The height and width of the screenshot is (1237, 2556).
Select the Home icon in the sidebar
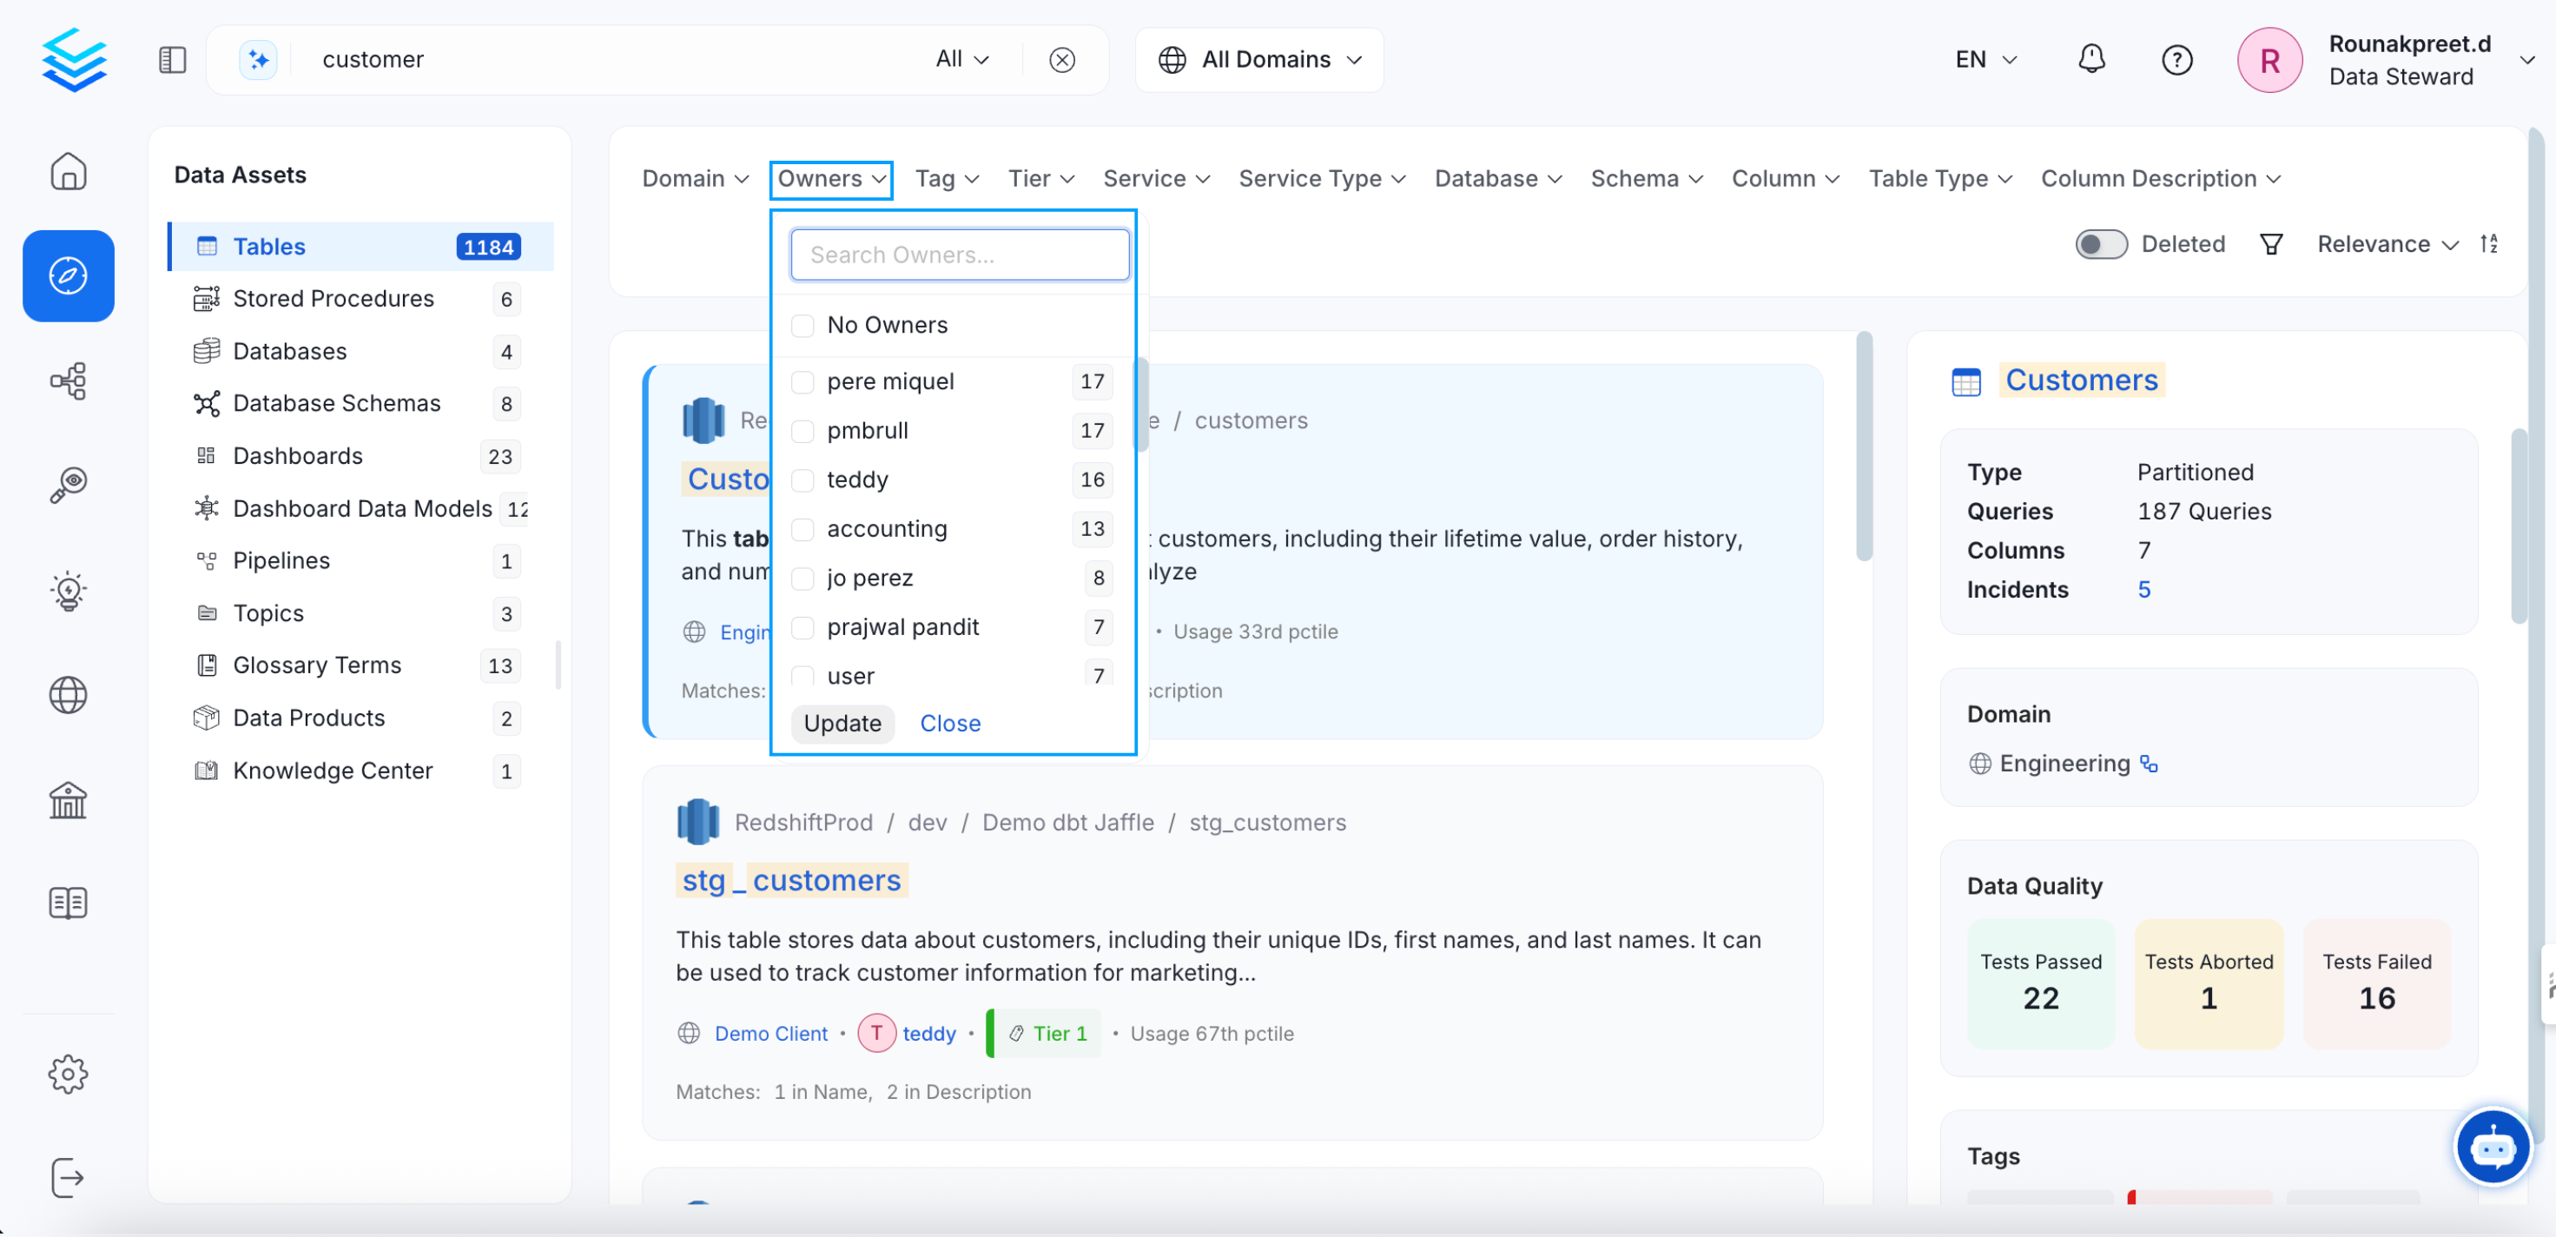click(x=68, y=171)
